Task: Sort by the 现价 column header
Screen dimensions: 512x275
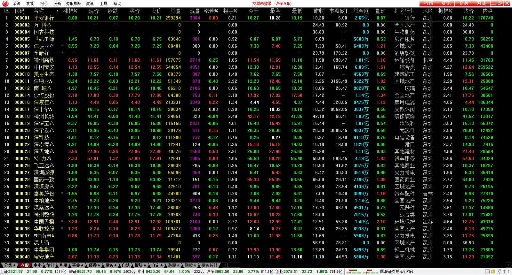Action: [x=93, y=11]
